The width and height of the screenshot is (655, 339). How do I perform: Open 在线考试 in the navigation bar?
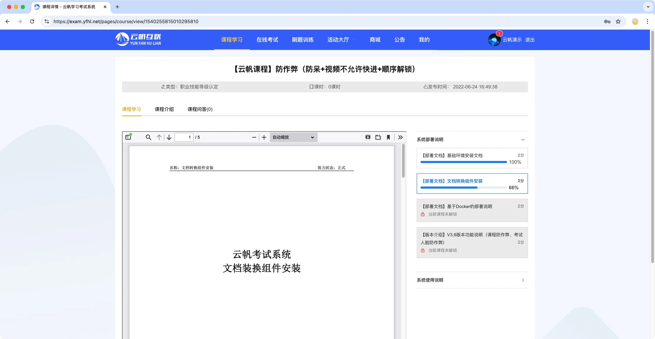pos(267,40)
